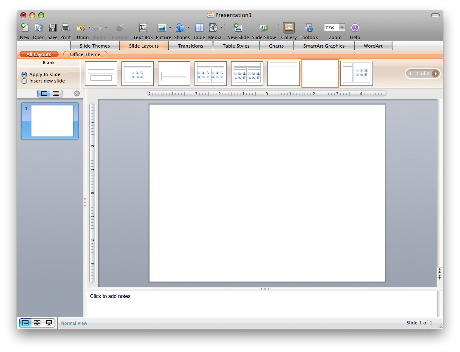The width and height of the screenshot is (460, 352).
Task: Start the Slide Show from toolbar
Action: pos(264,28)
